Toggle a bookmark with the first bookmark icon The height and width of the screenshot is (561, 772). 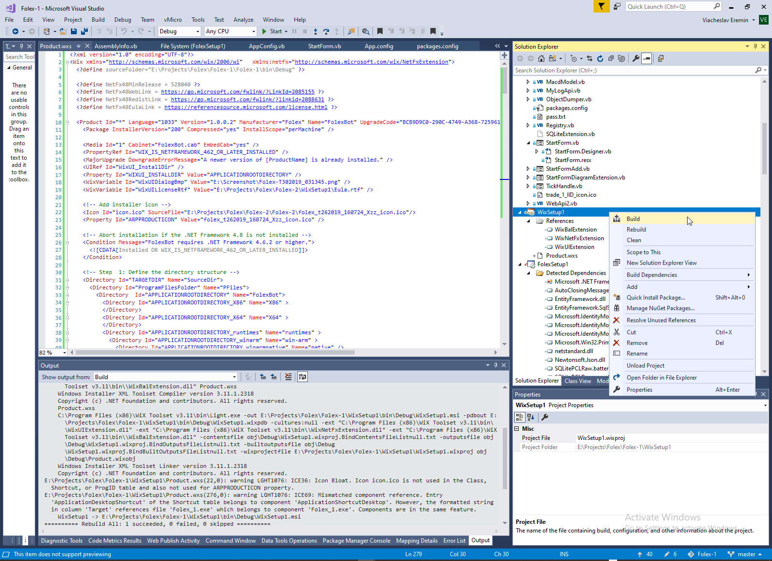[380, 31]
